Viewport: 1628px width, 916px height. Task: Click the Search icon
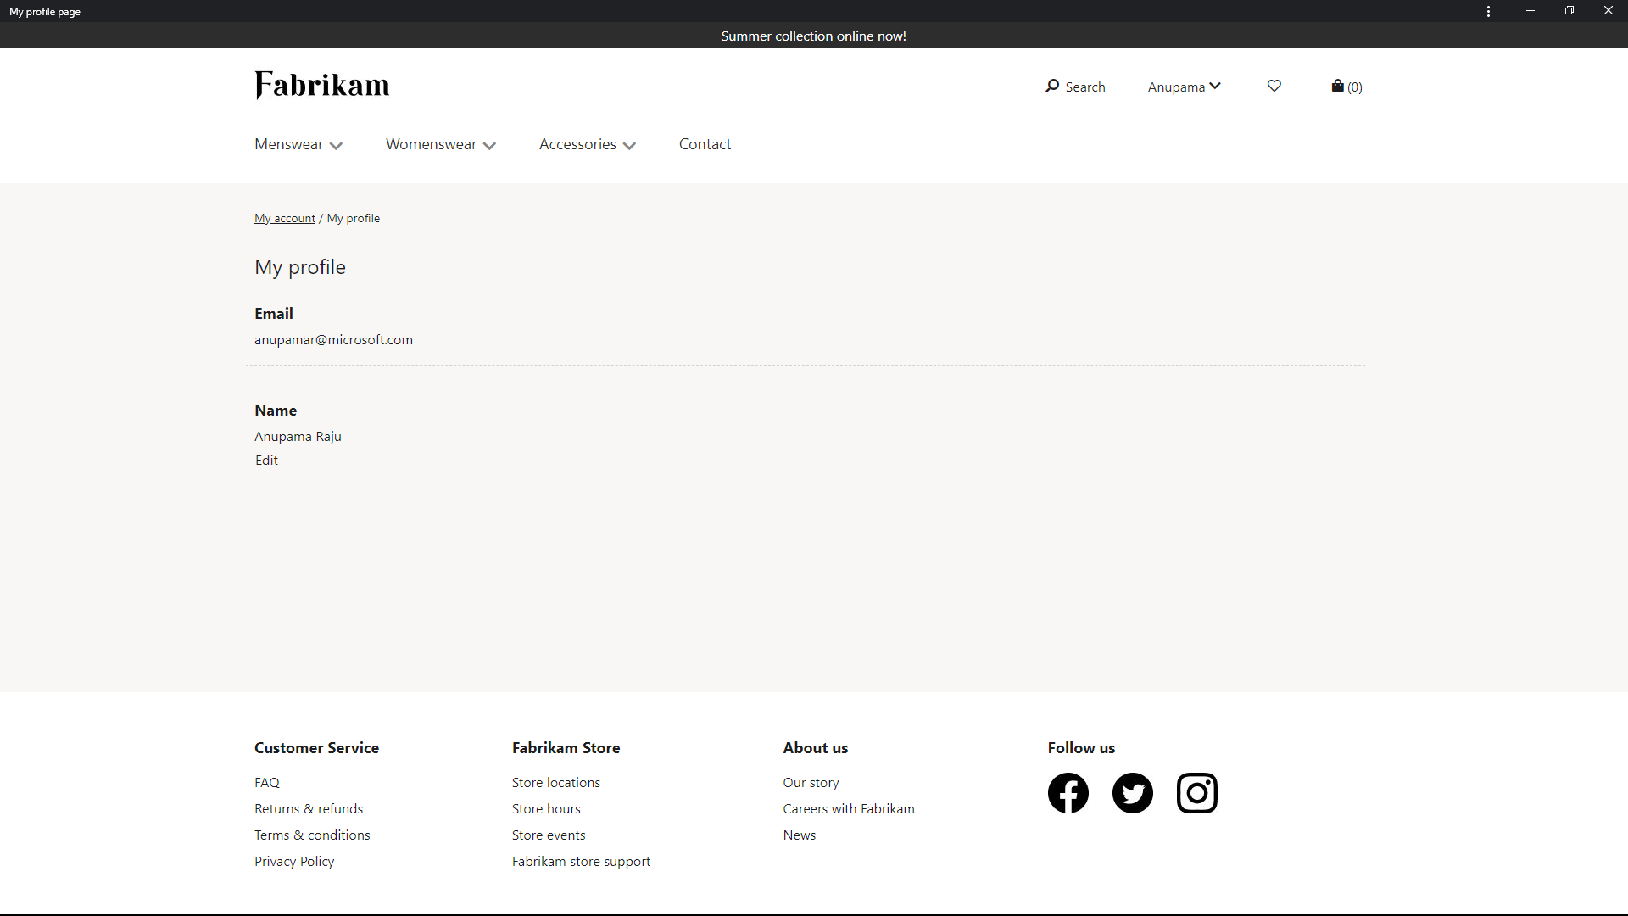pyautogui.click(x=1050, y=85)
